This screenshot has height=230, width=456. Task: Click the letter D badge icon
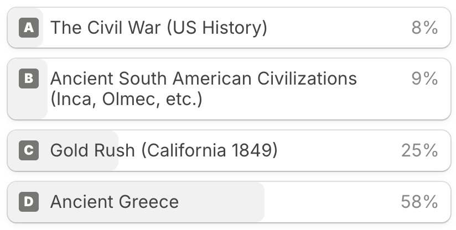[x=29, y=202]
